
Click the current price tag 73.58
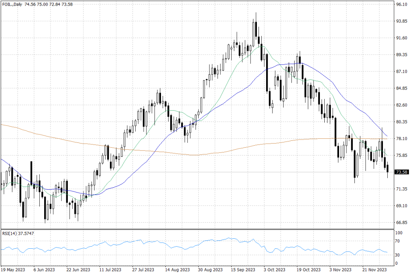point(401,172)
